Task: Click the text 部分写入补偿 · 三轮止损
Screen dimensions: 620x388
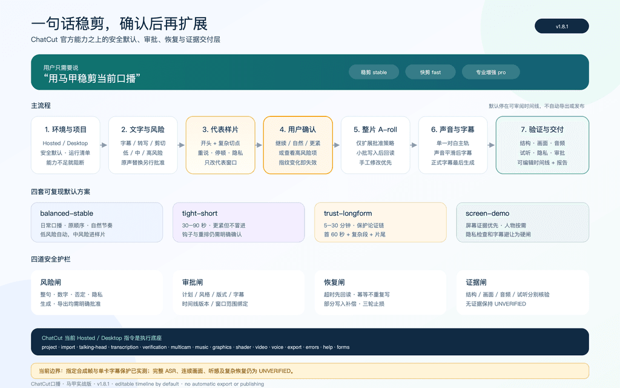Action: (x=354, y=304)
